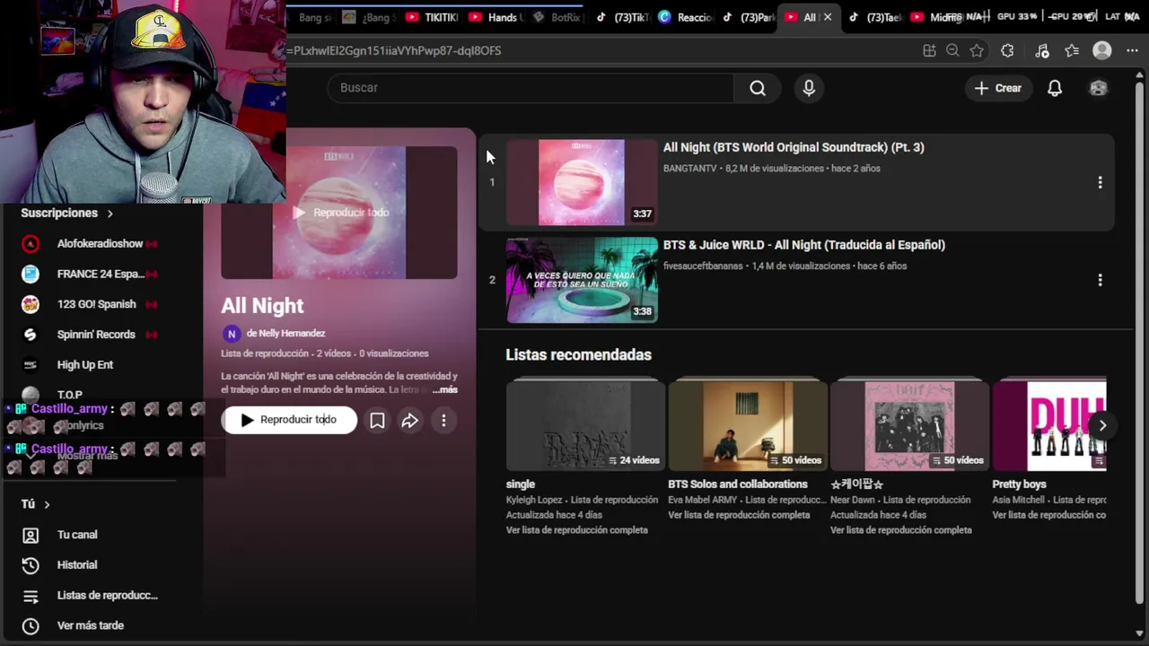The image size is (1149, 646).
Task: Focus the Buscar search field
Action: (x=531, y=88)
